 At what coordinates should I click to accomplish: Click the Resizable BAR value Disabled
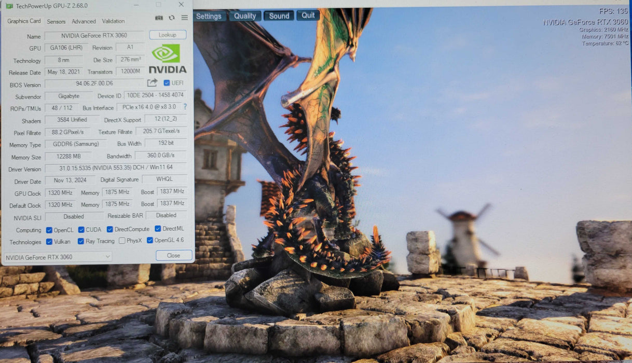point(167,215)
